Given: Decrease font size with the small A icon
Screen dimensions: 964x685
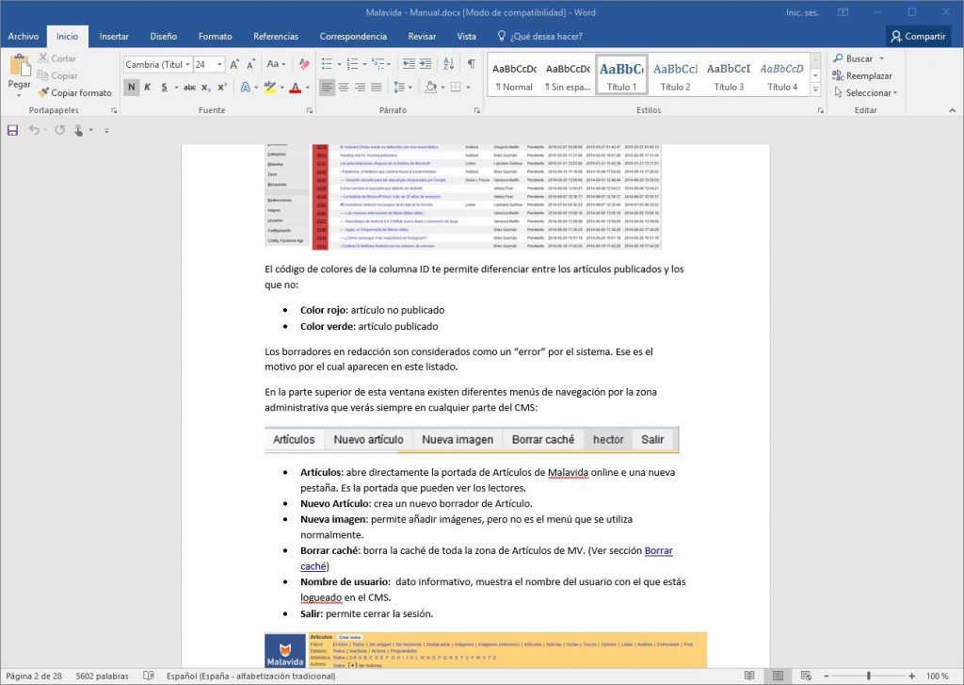Looking at the screenshot, I should coord(250,64).
